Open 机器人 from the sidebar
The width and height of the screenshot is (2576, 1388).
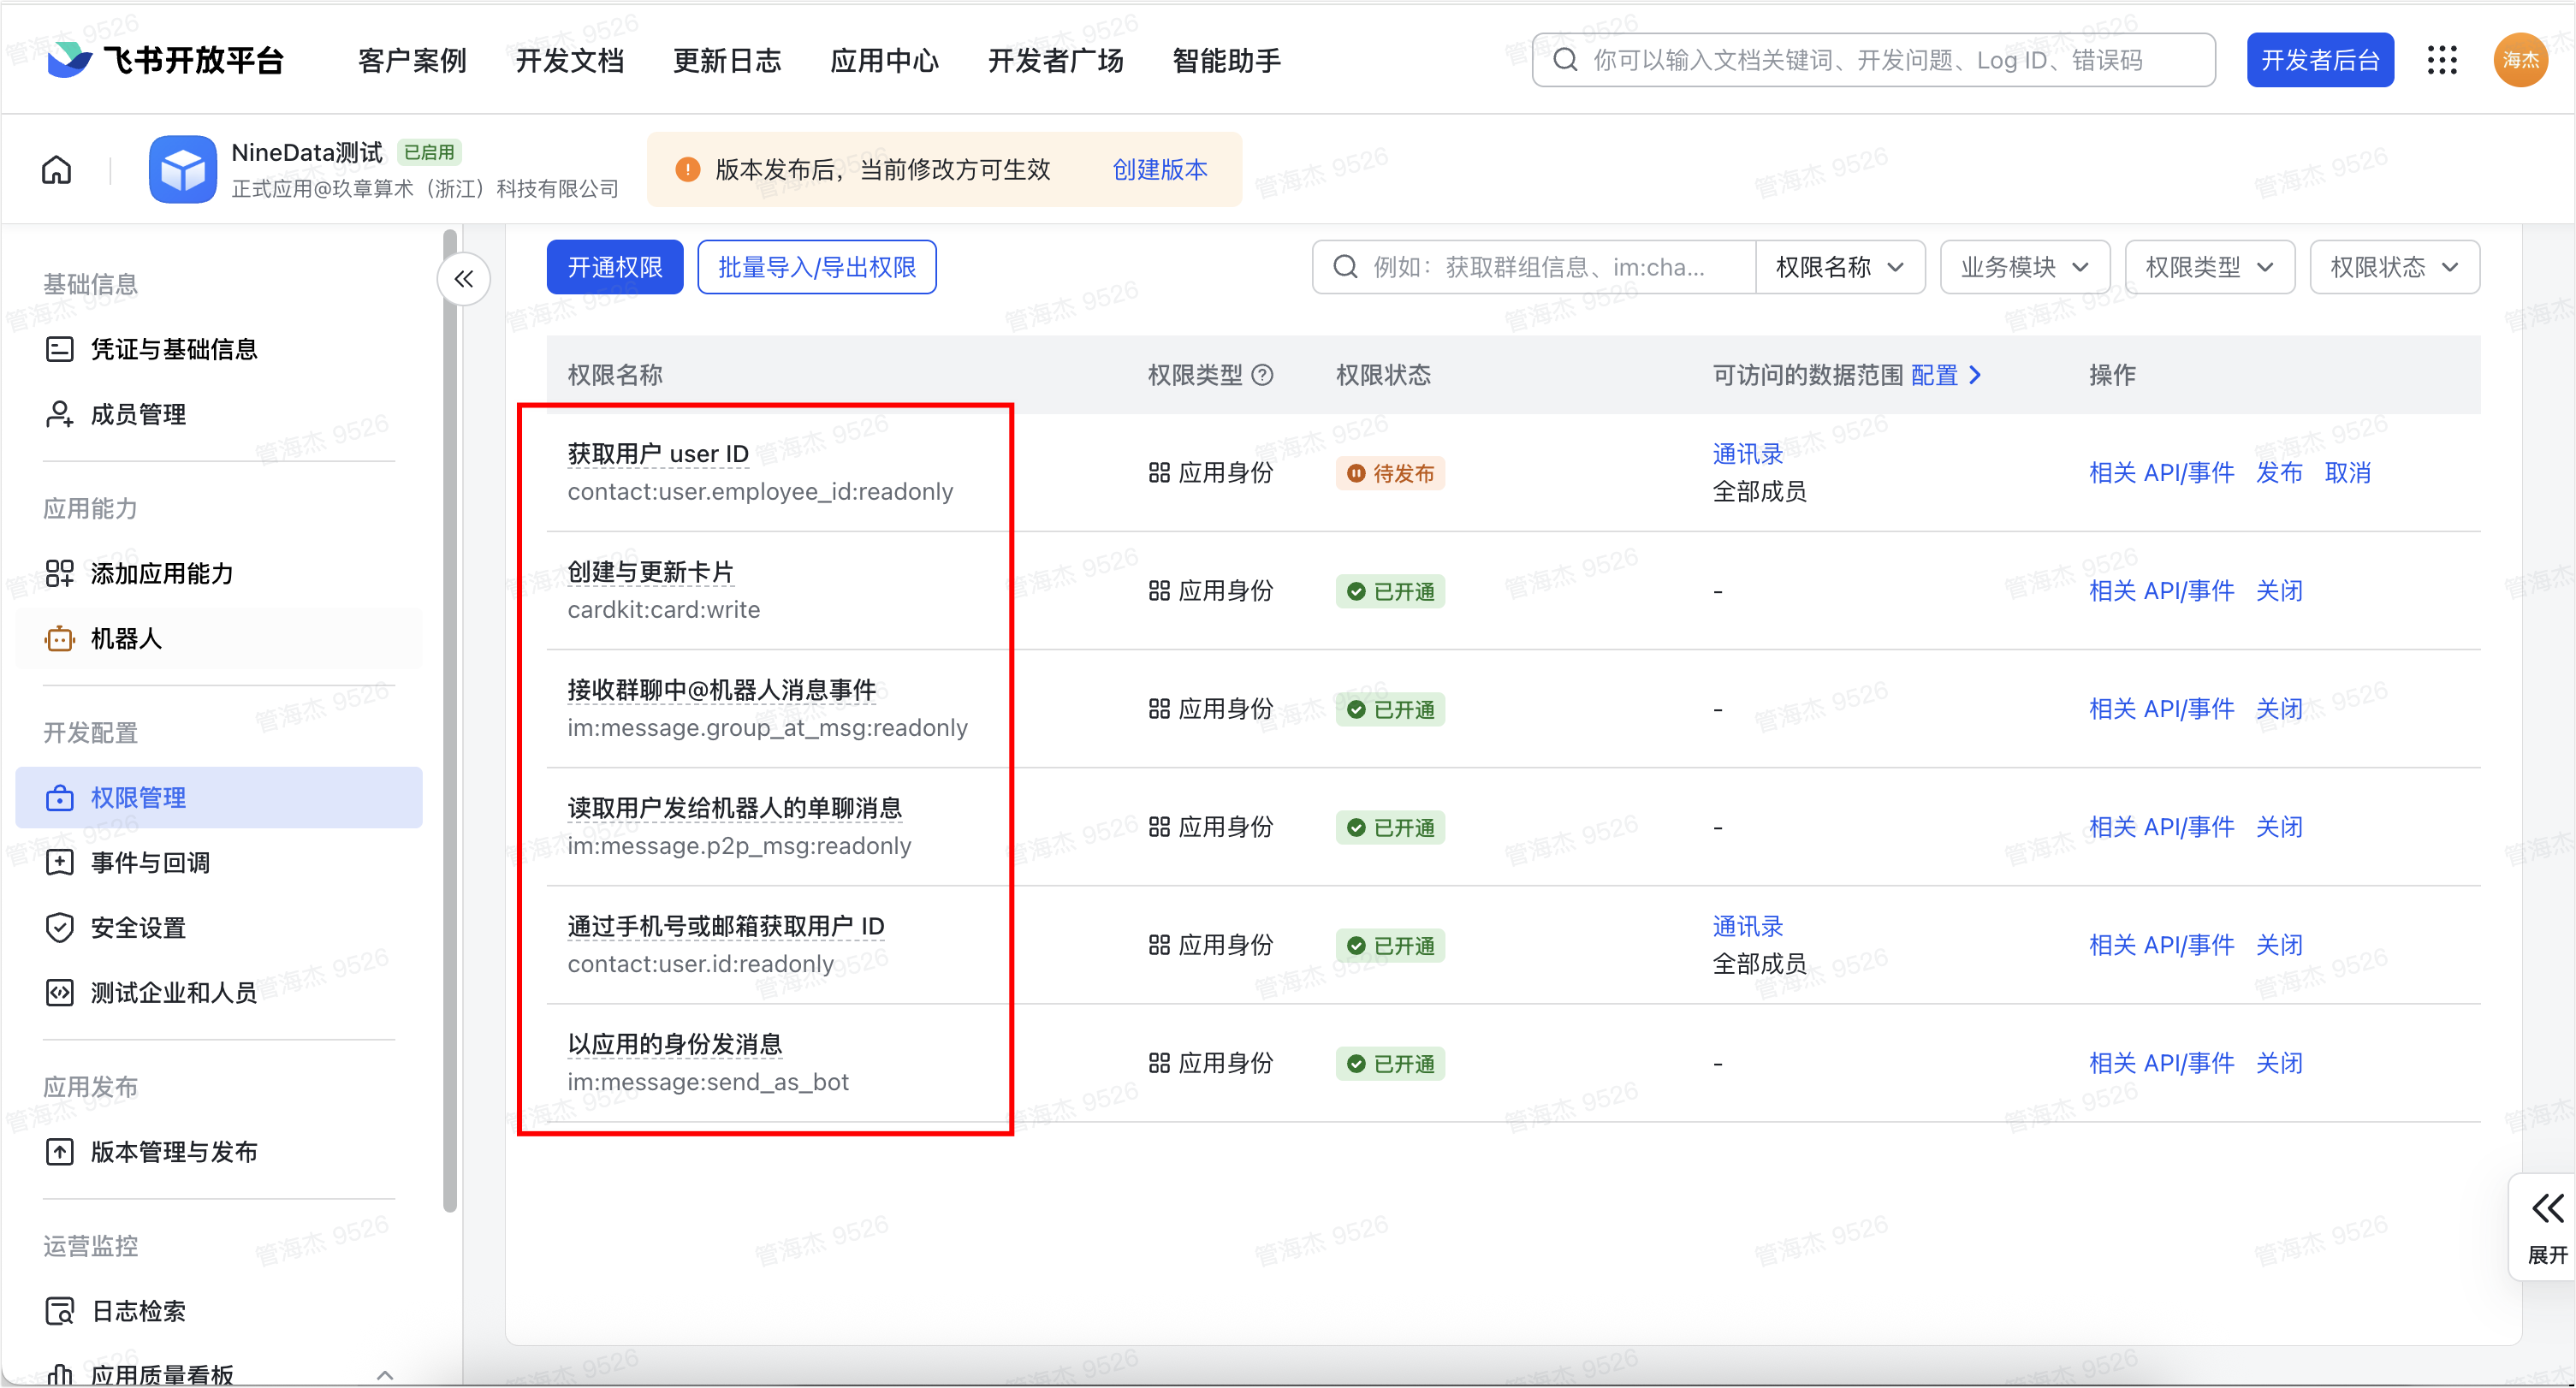pos(126,638)
